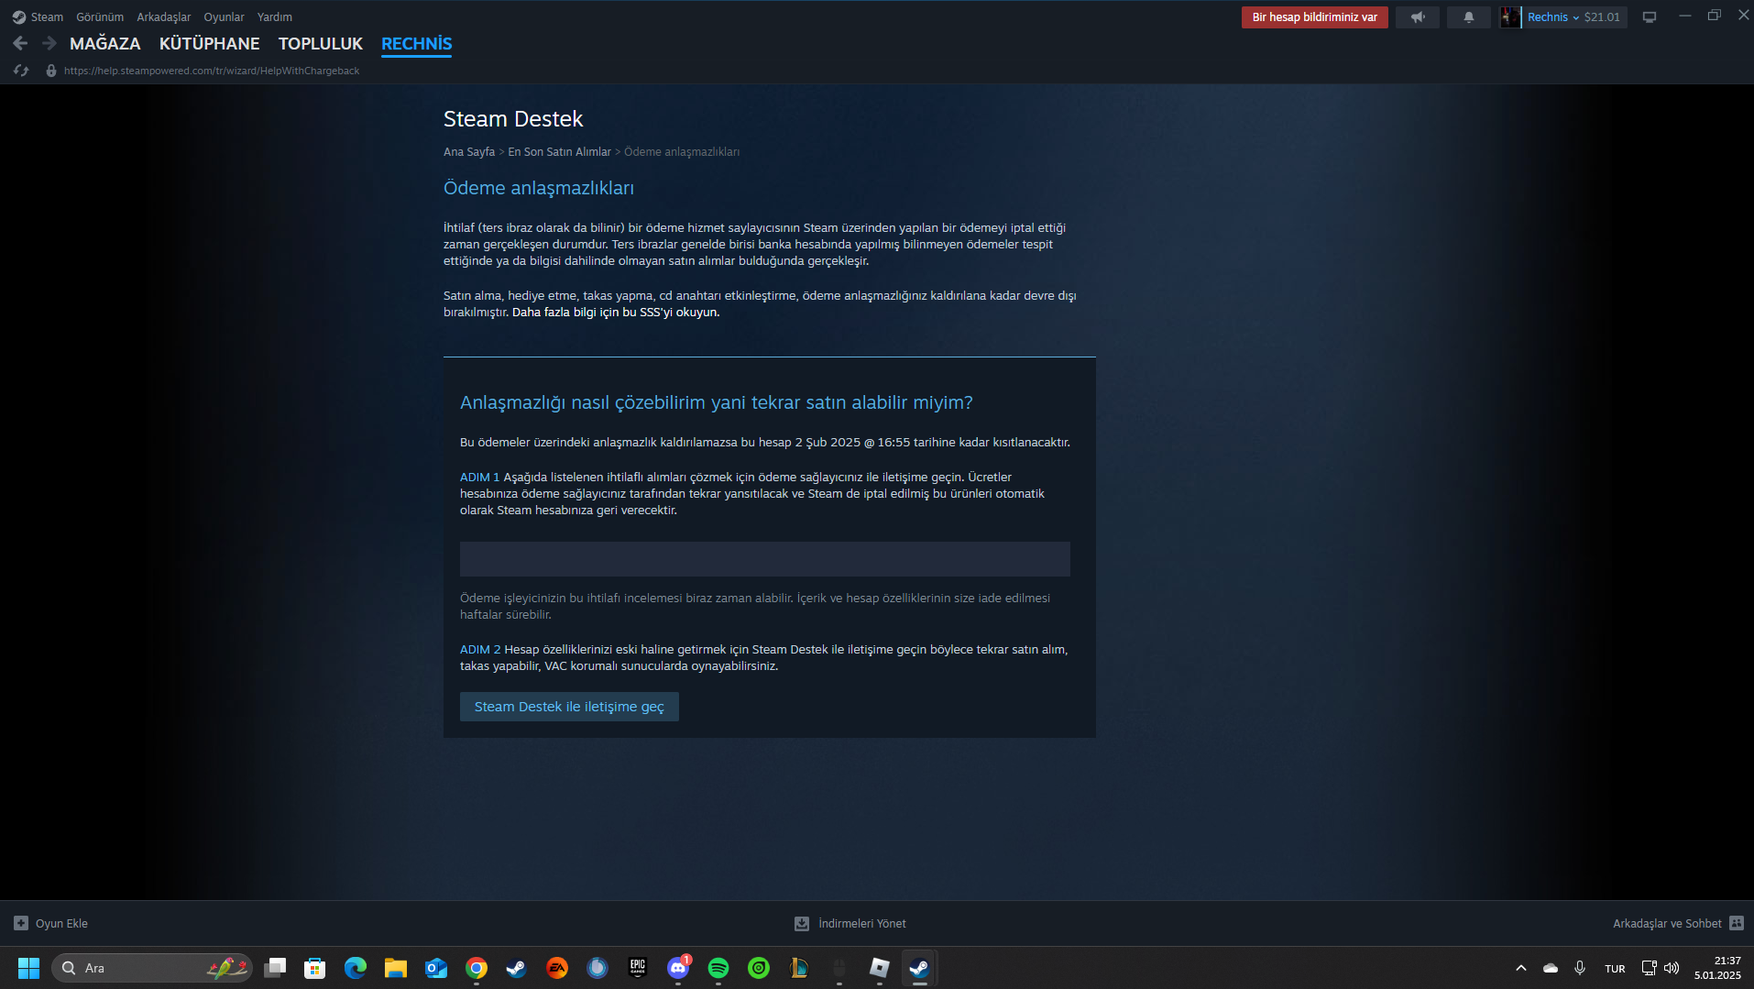Switch to the MAĞAZA tab
This screenshot has width=1754, height=989.
tap(105, 43)
